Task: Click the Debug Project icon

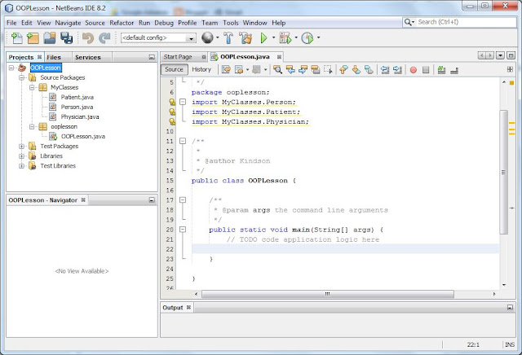Action: tap(285, 38)
